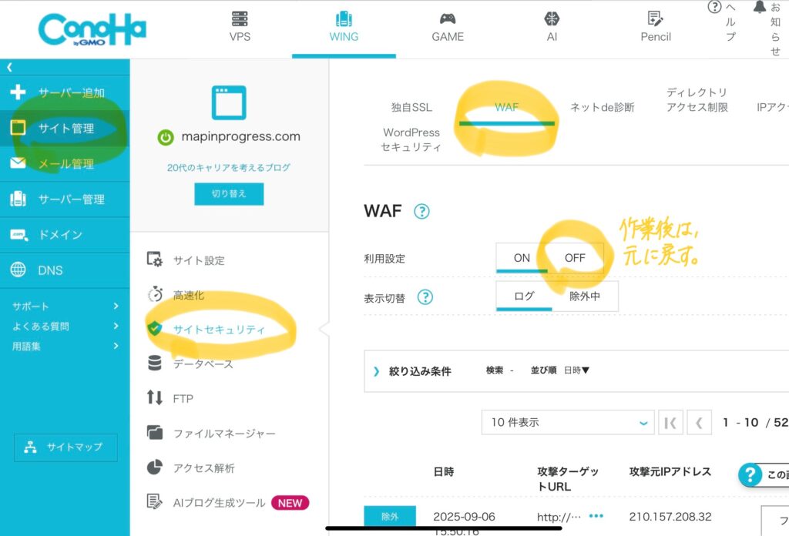
Task: Click the AIブログ生成ツール document icon
Action: [154, 502]
